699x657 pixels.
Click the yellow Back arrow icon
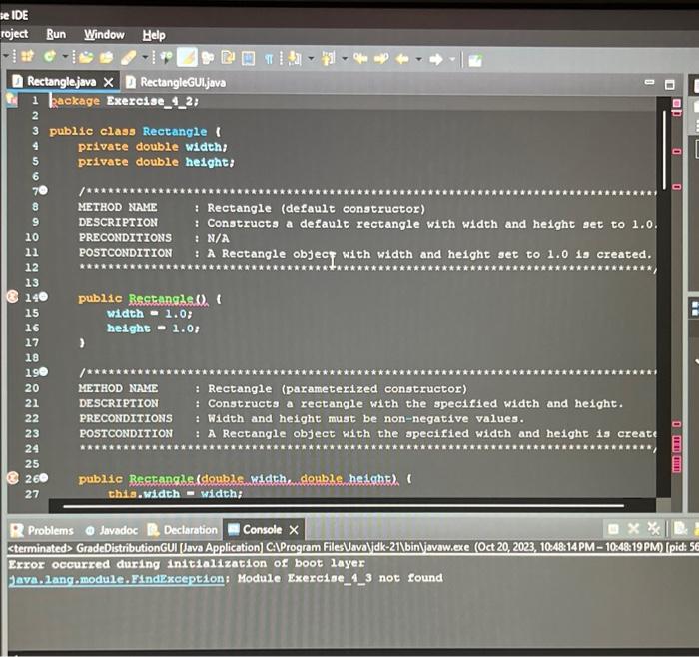[402, 58]
